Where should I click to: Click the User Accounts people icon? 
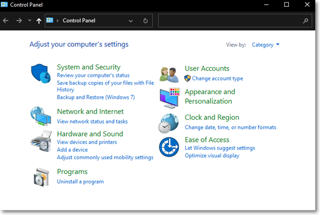(169, 74)
